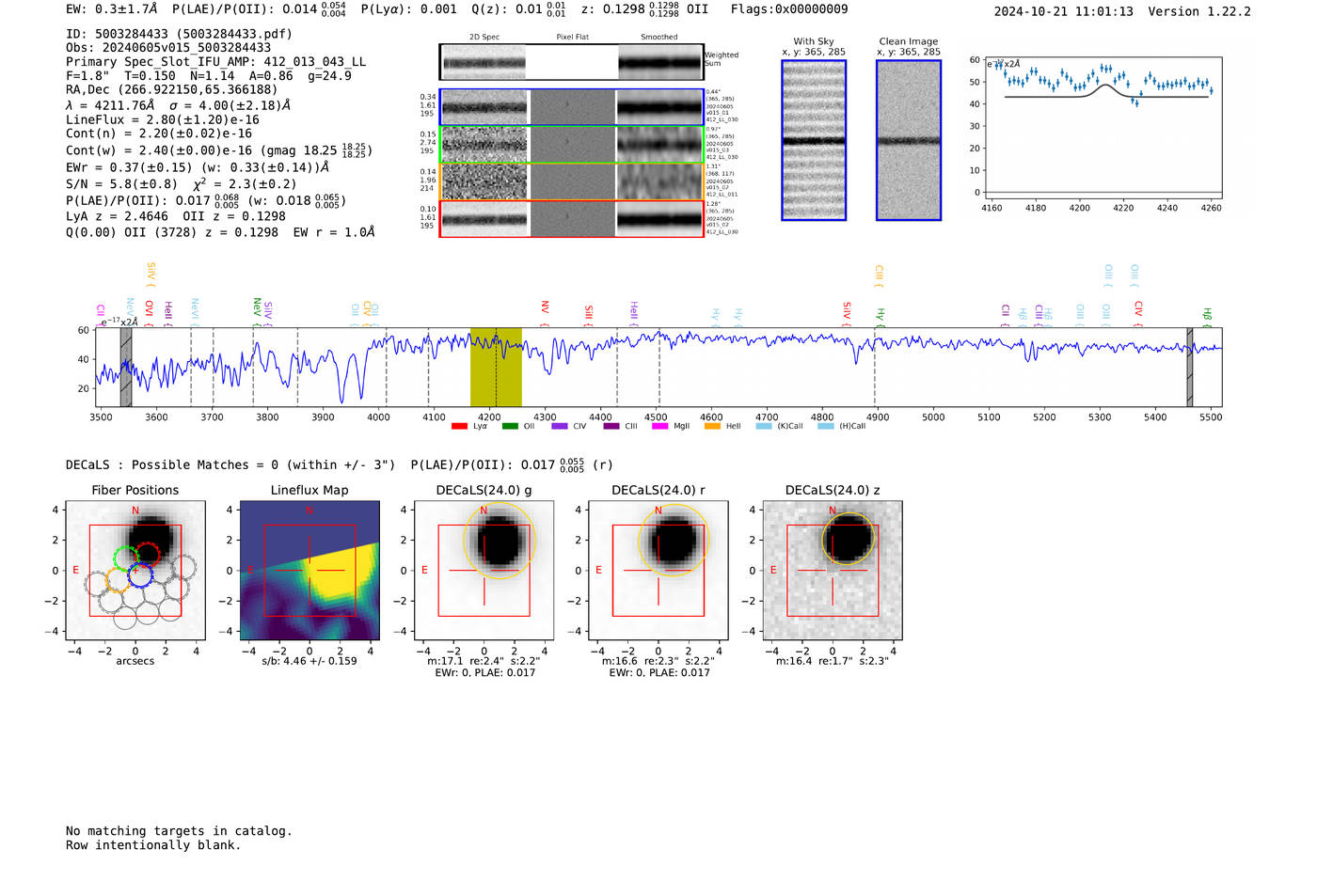Click the RA,Dec coordinates text

point(172,89)
